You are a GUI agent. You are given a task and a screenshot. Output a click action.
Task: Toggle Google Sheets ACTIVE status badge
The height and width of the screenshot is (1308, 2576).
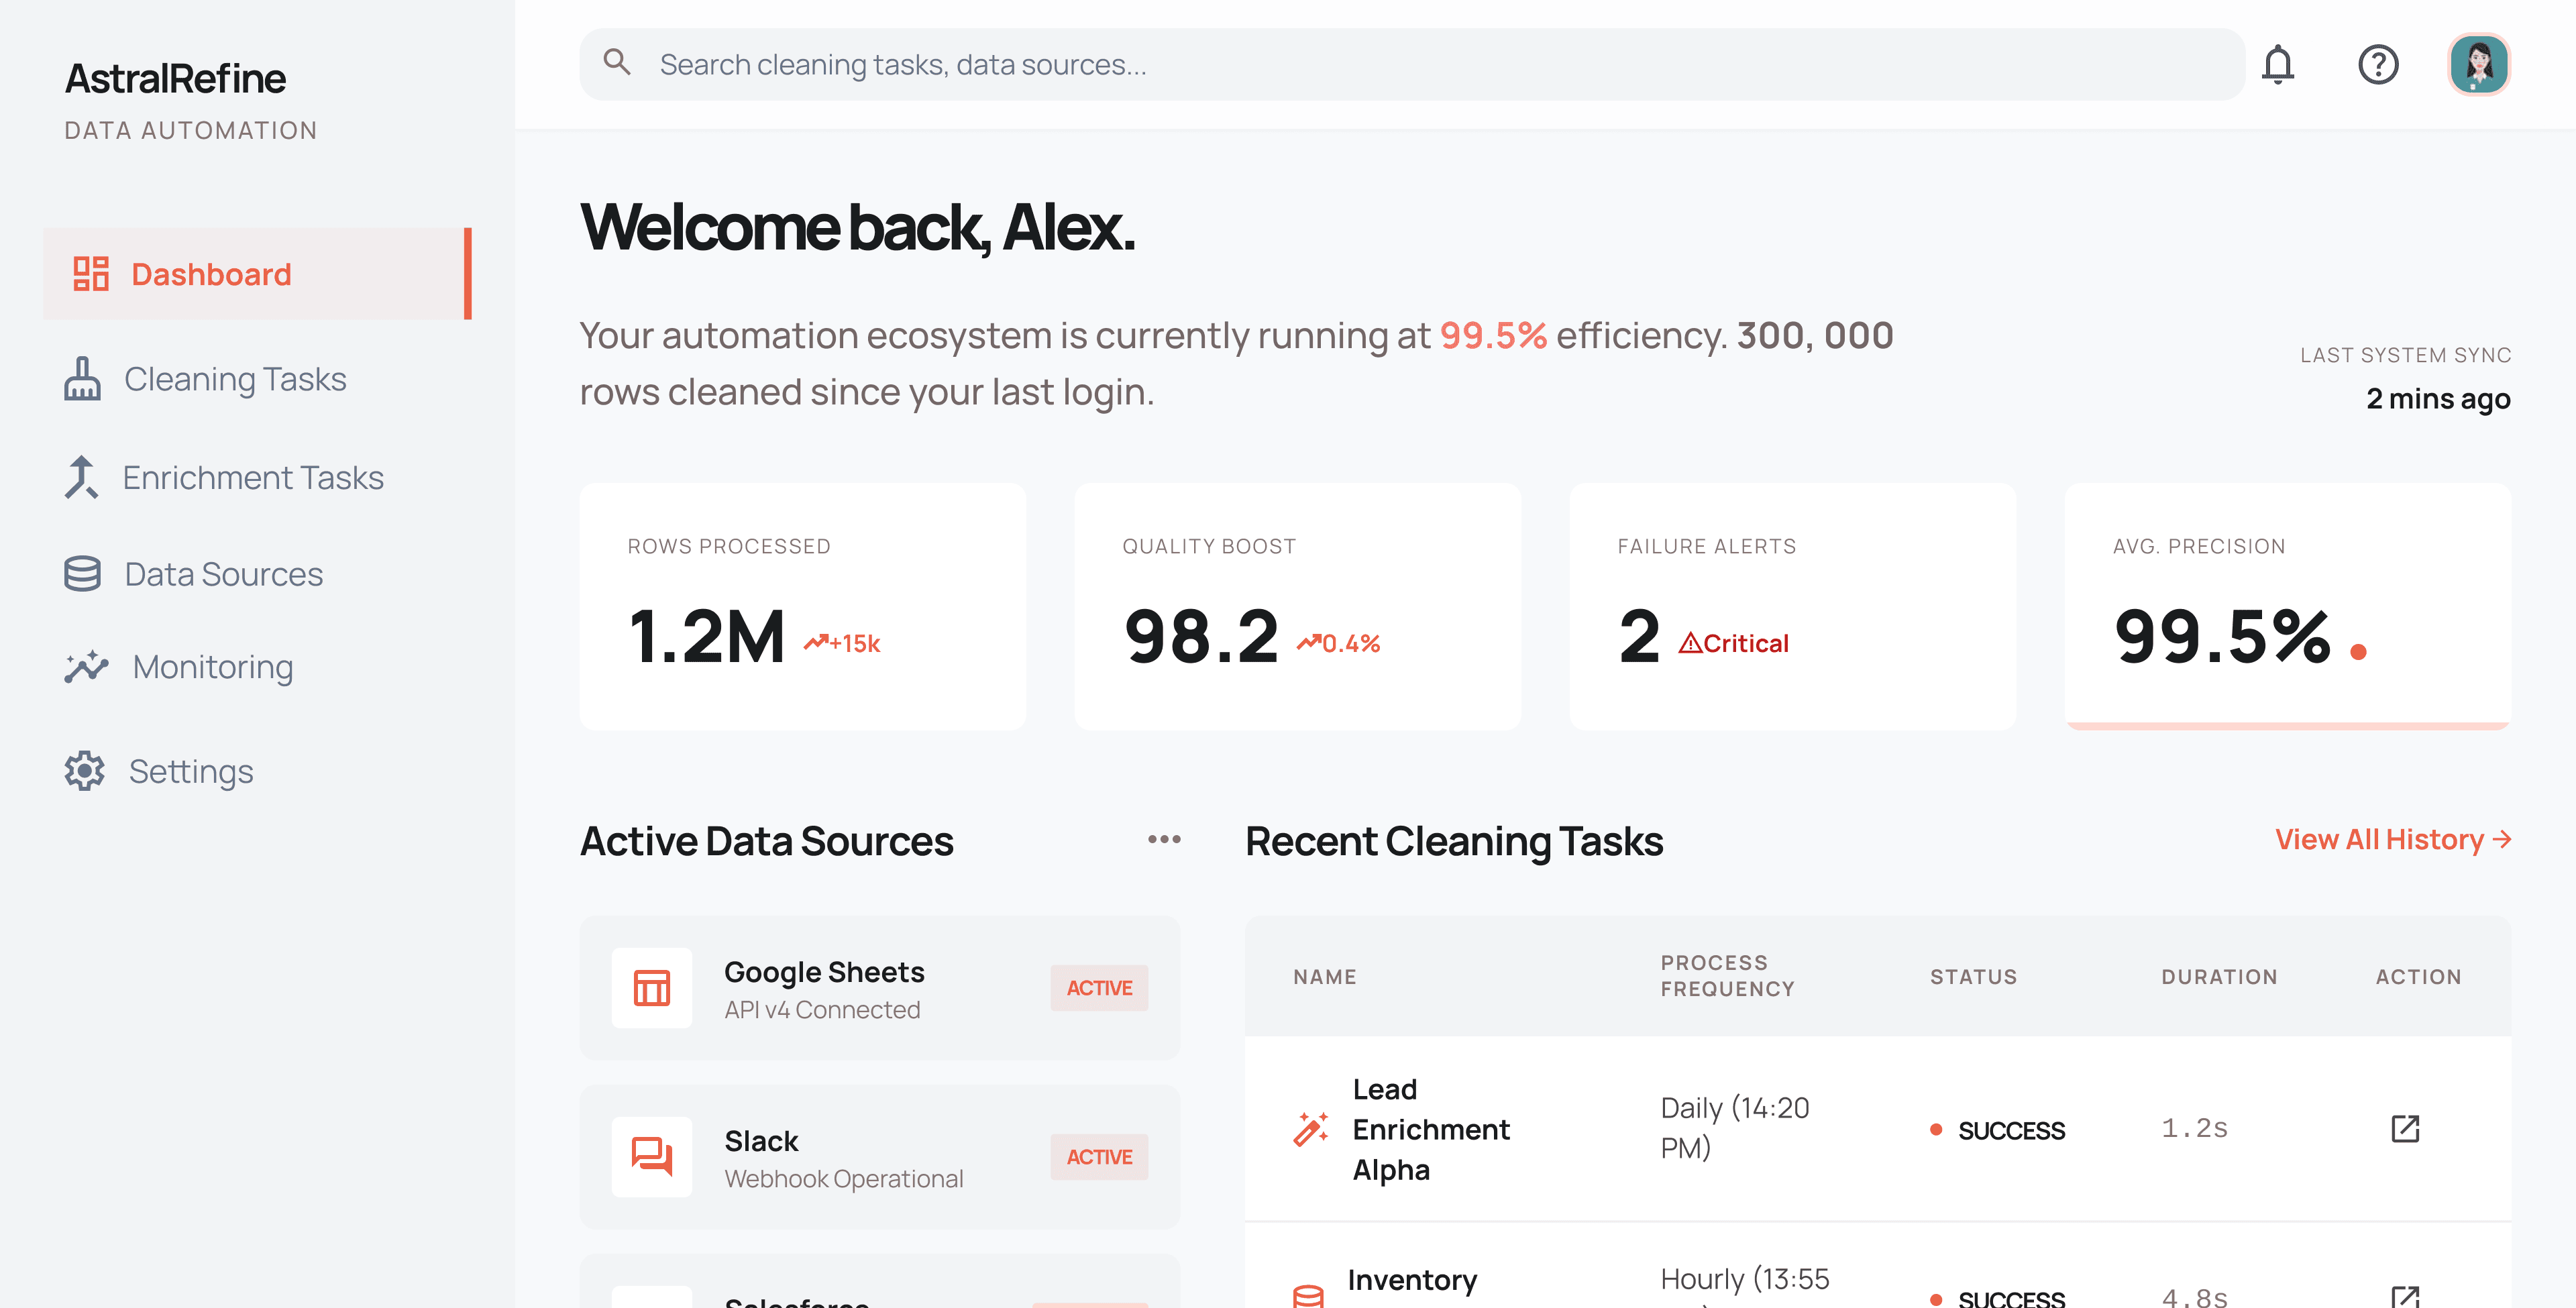tap(1098, 988)
